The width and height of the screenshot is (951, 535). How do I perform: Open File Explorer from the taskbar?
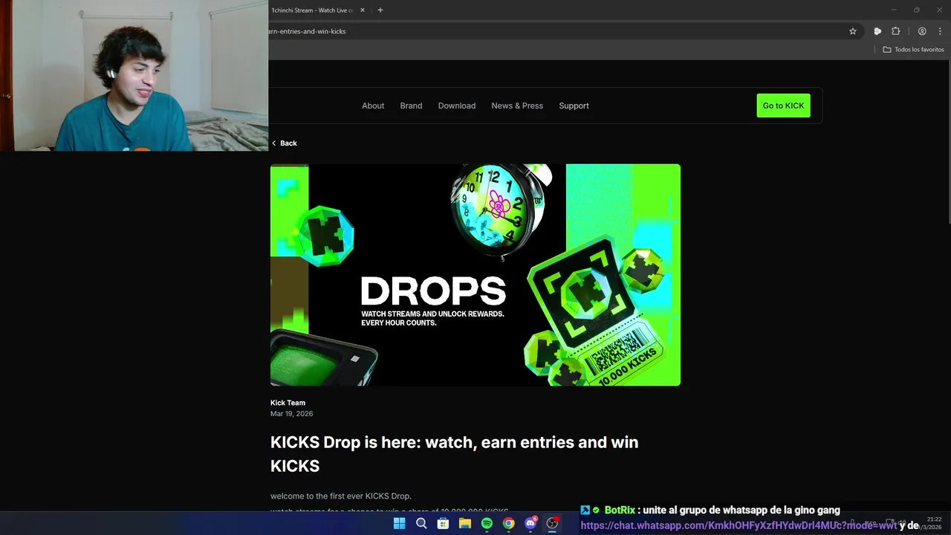465,523
